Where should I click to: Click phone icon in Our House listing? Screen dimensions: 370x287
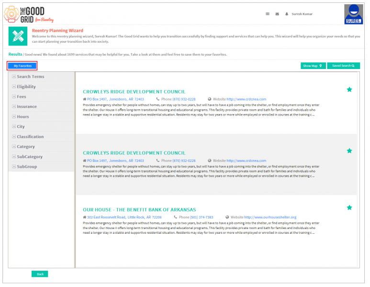[175, 217]
